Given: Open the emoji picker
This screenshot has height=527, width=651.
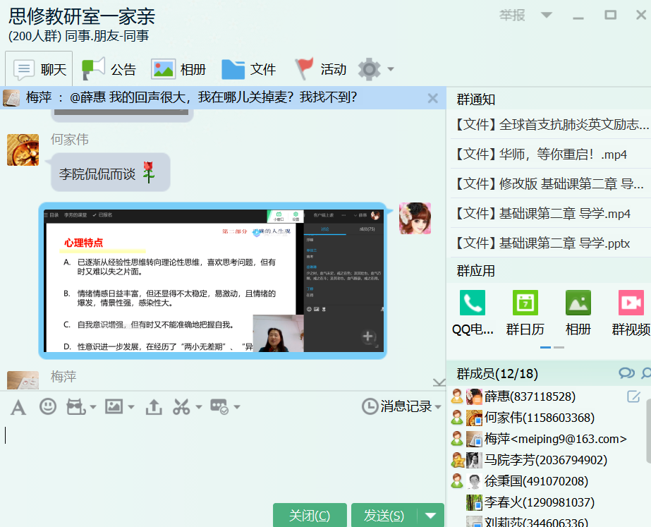Looking at the screenshot, I should (x=48, y=406).
